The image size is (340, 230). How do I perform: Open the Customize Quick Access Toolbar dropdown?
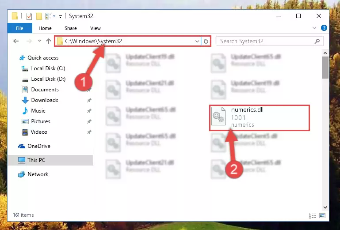coord(60,16)
